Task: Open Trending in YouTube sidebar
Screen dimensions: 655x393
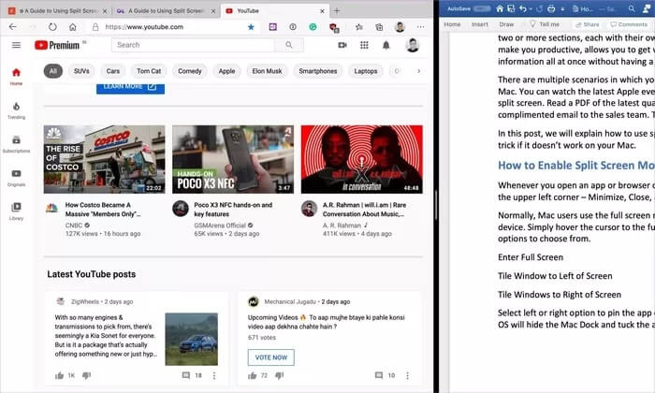Action: [16, 110]
